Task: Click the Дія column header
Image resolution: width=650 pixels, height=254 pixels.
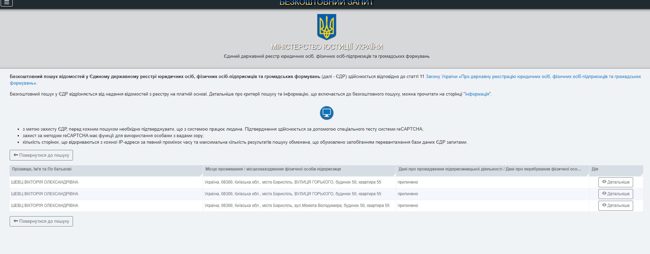Action: click(x=595, y=169)
